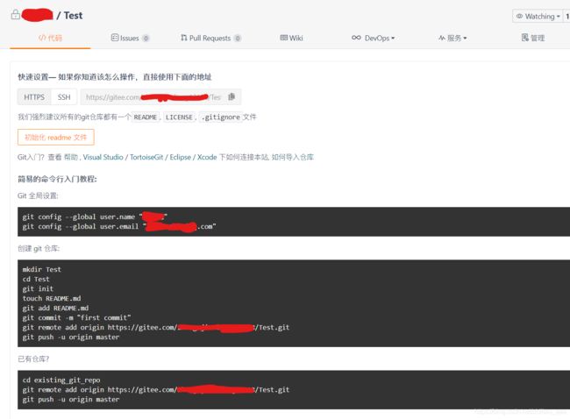Open the Issues tab
The width and height of the screenshot is (570, 419).
click(x=130, y=38)
